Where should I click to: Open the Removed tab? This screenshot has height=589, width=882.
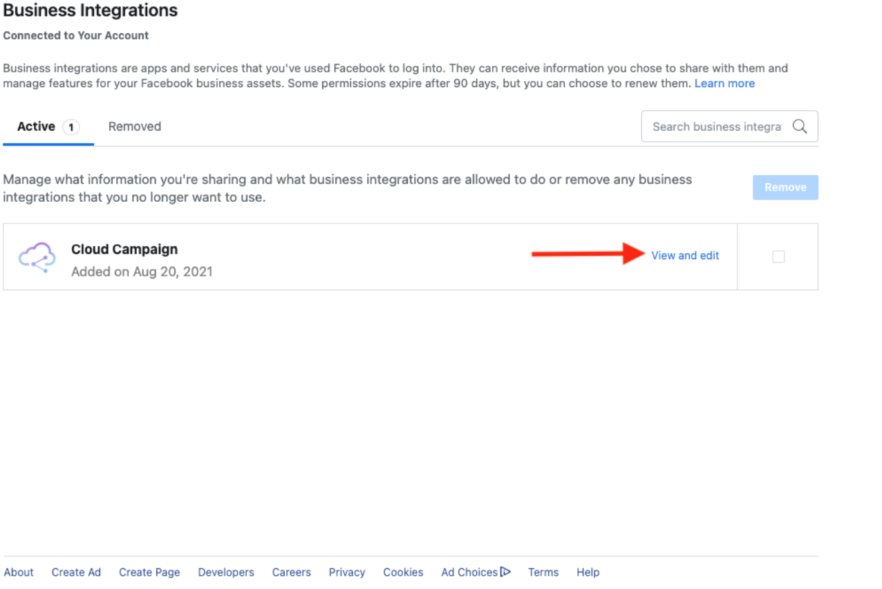(135, 127)
